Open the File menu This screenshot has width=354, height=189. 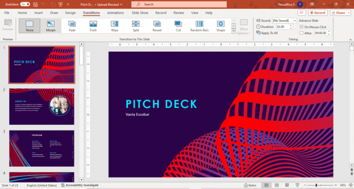click(7, 13)
